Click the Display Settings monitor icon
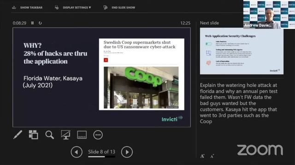Viewport: 295px width, 165px height. pos(56,7)
